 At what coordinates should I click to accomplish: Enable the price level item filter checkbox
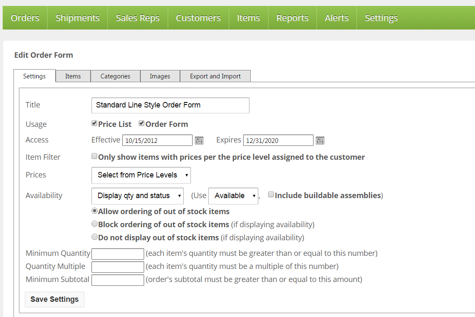[x=94, y=156]
